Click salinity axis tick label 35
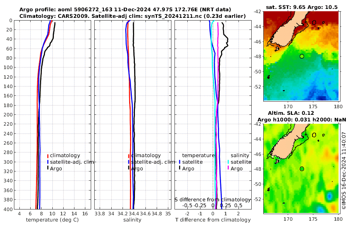This screenshot has width=349, height=225. (168, 214)
